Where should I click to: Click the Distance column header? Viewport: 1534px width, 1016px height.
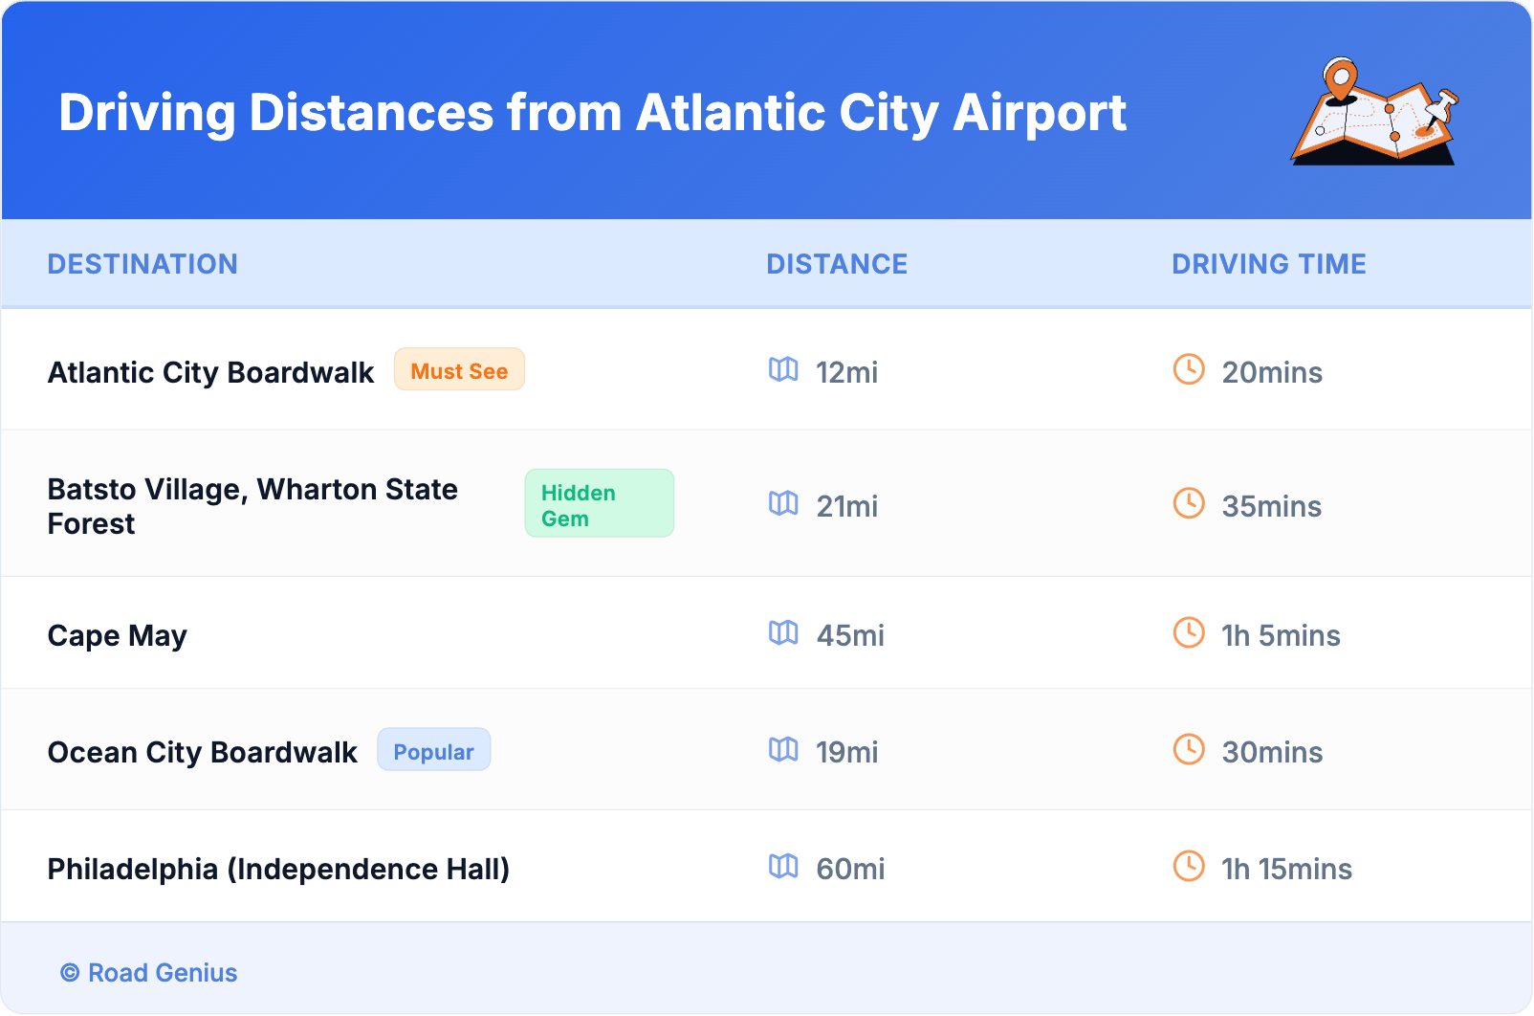[837, 264]
